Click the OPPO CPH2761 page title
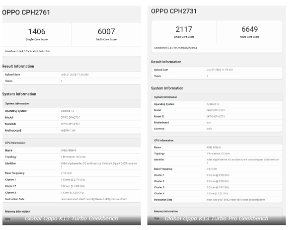Screen dimensions: 298x230 coord(26,12)
